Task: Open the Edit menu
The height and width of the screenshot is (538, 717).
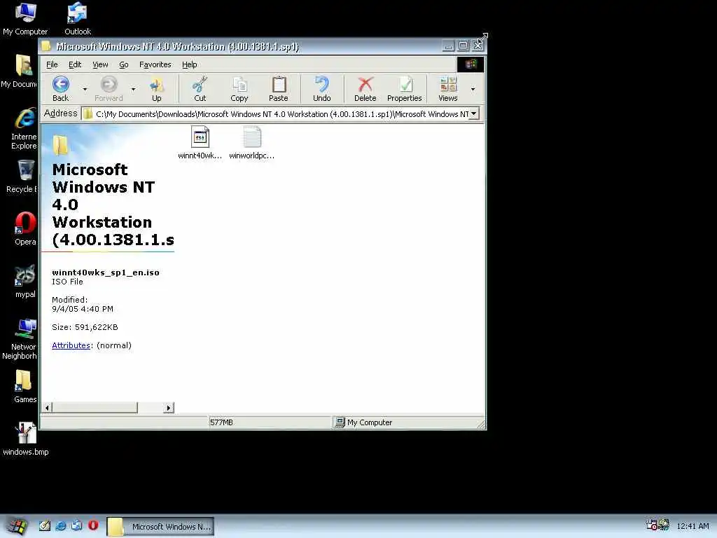Action: coord(75,64)
